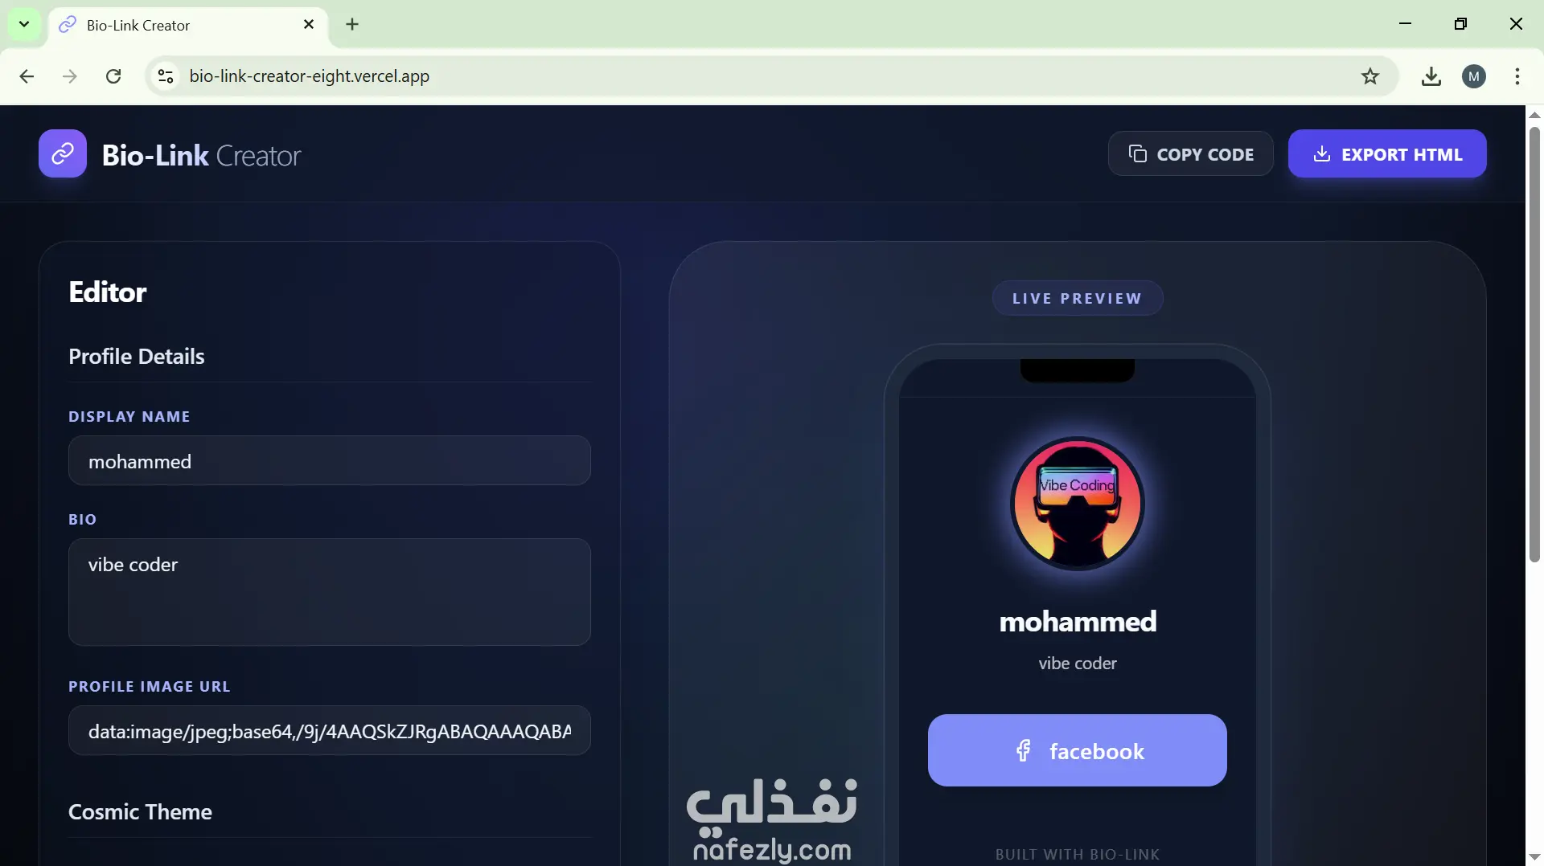1544x866 pixels.
Task: Click the Export HTML button
Action: tap(1386, 153)
